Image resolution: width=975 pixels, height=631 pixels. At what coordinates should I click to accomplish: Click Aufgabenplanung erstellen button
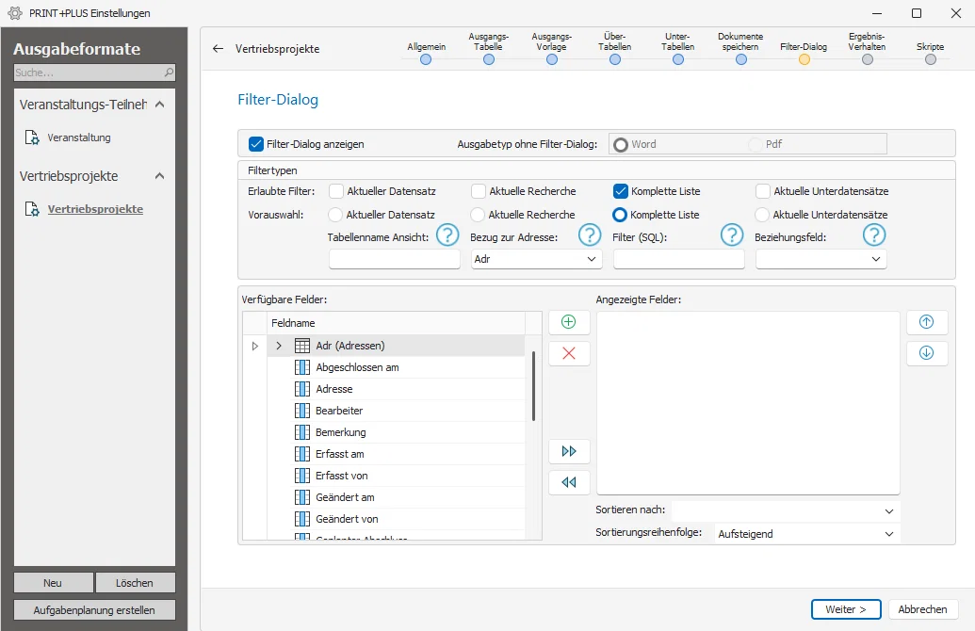94,610
